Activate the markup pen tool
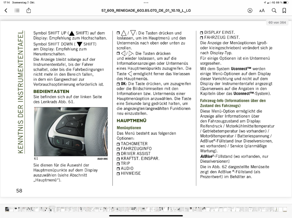292x218 pixels. click(250, 11)
